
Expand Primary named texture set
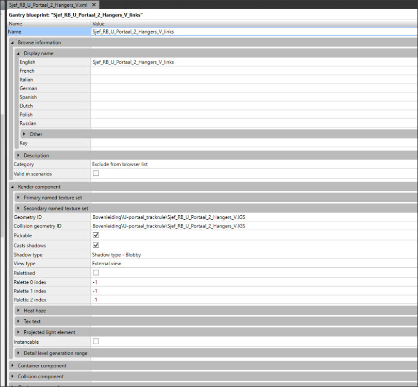19,198
